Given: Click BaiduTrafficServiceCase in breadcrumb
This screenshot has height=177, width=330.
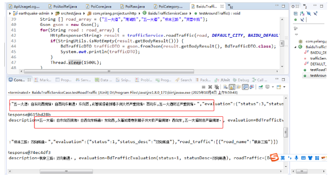Looking at the screenshot, I should click(x=165, y=13).
